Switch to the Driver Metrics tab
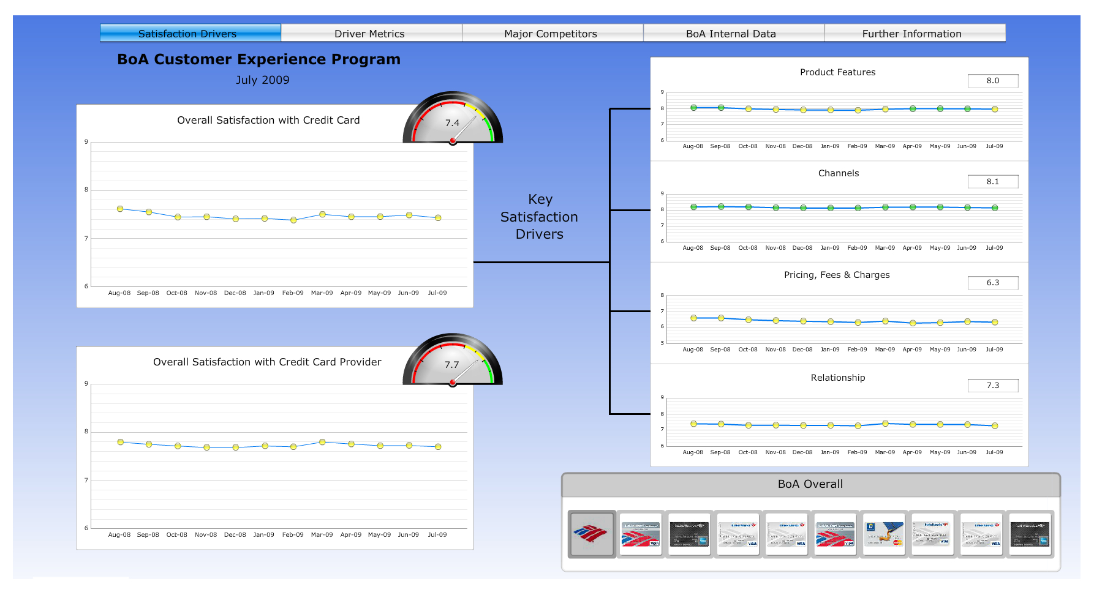1094x595 pixels. click(369, 34)
